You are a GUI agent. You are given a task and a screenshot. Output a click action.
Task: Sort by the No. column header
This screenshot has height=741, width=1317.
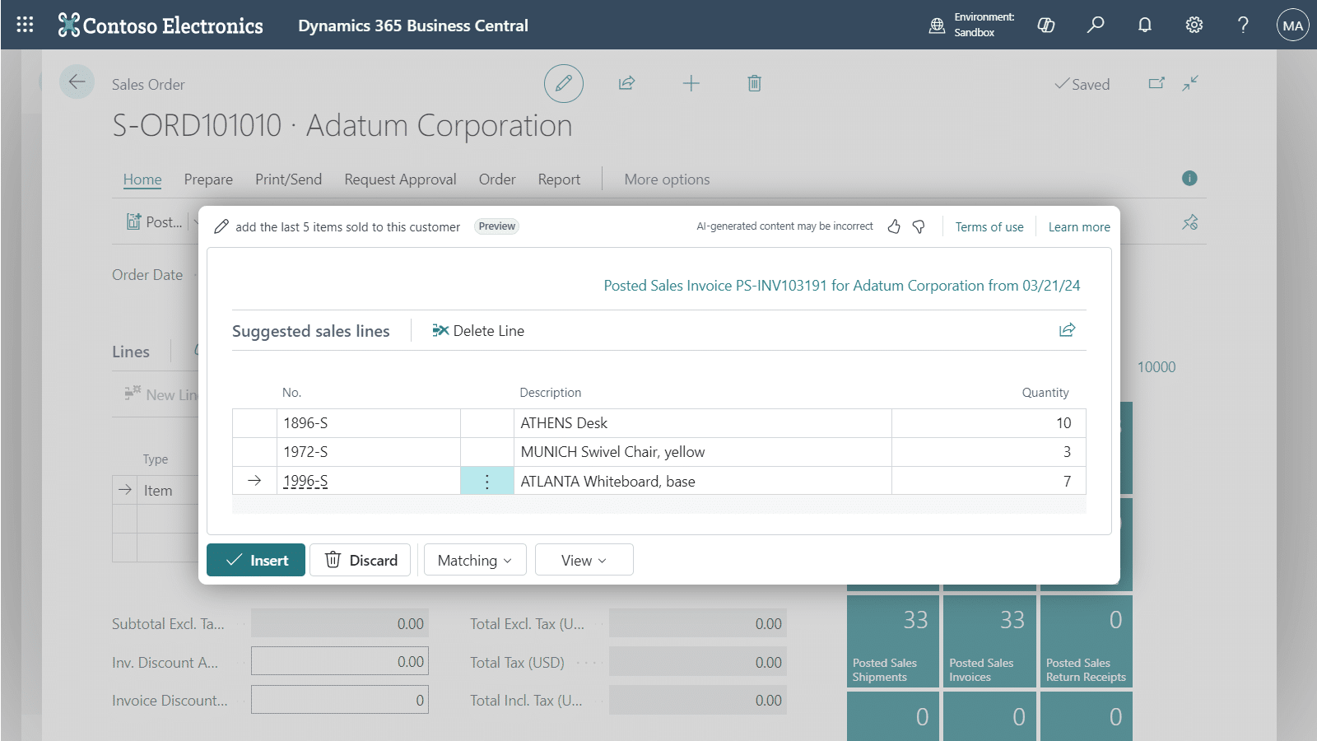pyautogui.click(x=291, y=393)
